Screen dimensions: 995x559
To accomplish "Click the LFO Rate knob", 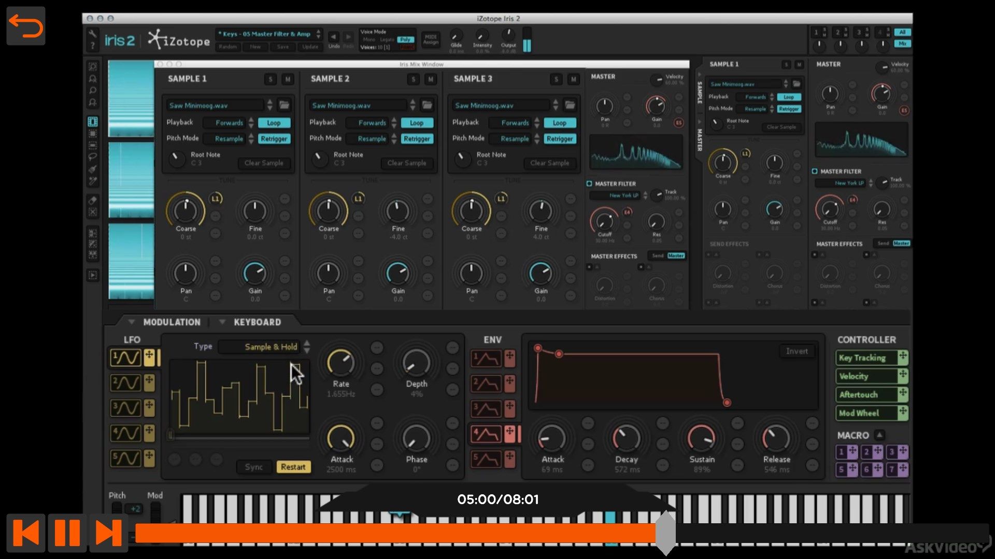I will click(340, 362).
